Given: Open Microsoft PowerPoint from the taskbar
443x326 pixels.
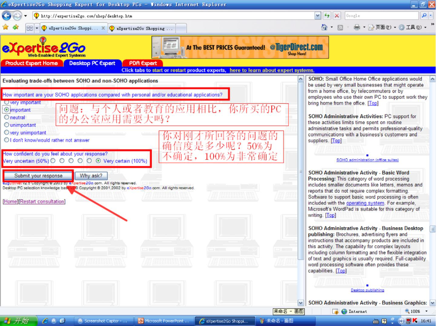Looking at the screenshot, I should 163,321.
